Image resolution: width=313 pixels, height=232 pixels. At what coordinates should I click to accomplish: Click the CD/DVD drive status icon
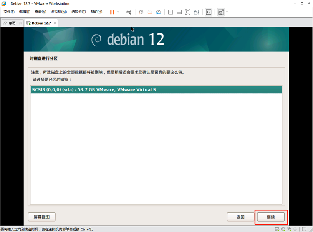283,229
